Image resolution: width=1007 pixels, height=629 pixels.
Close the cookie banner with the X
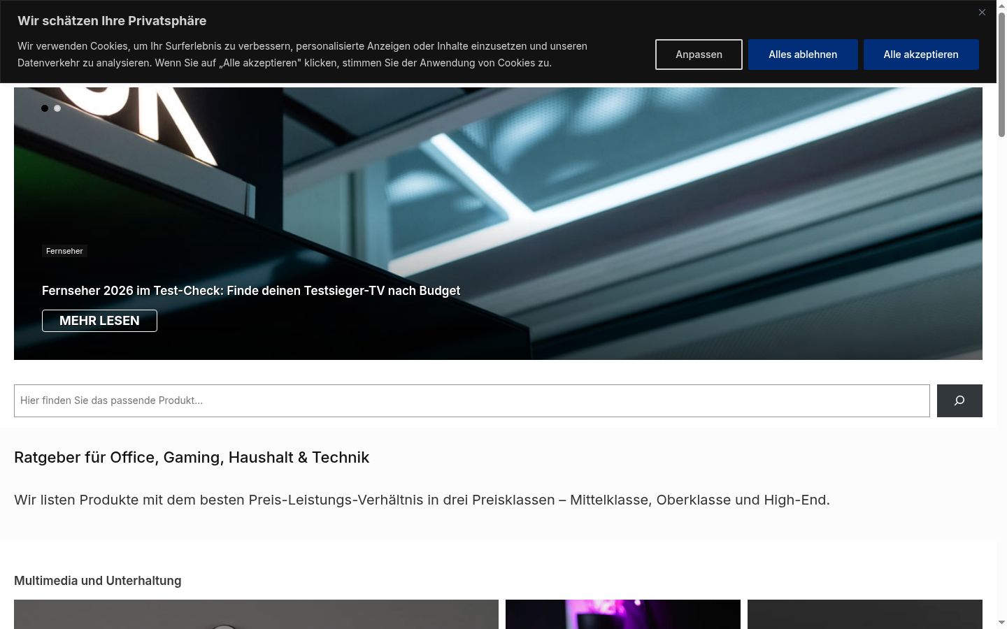[982, 13]
